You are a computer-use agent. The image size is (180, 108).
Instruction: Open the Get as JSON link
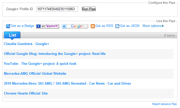coord(130,26)
